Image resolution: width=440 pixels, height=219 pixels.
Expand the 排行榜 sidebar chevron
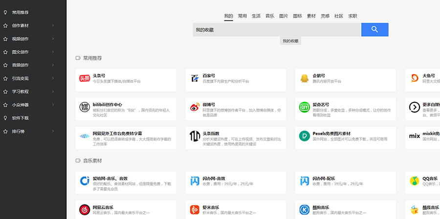pos(53,131)
